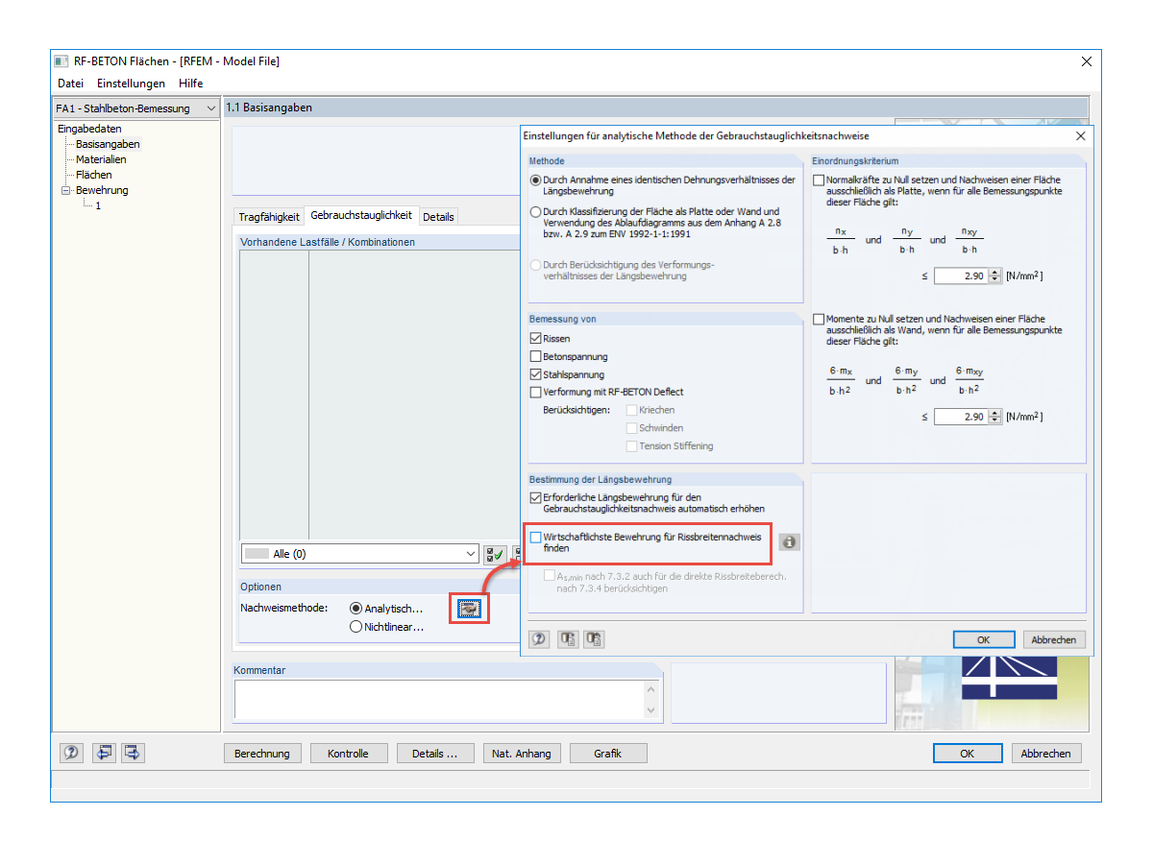This screenshot has width=1153, height=864.
Task: Check Wirtschaftlichste Bewehrung für Rissbreitennachweis finden
Action: click(x=535, y=538)
